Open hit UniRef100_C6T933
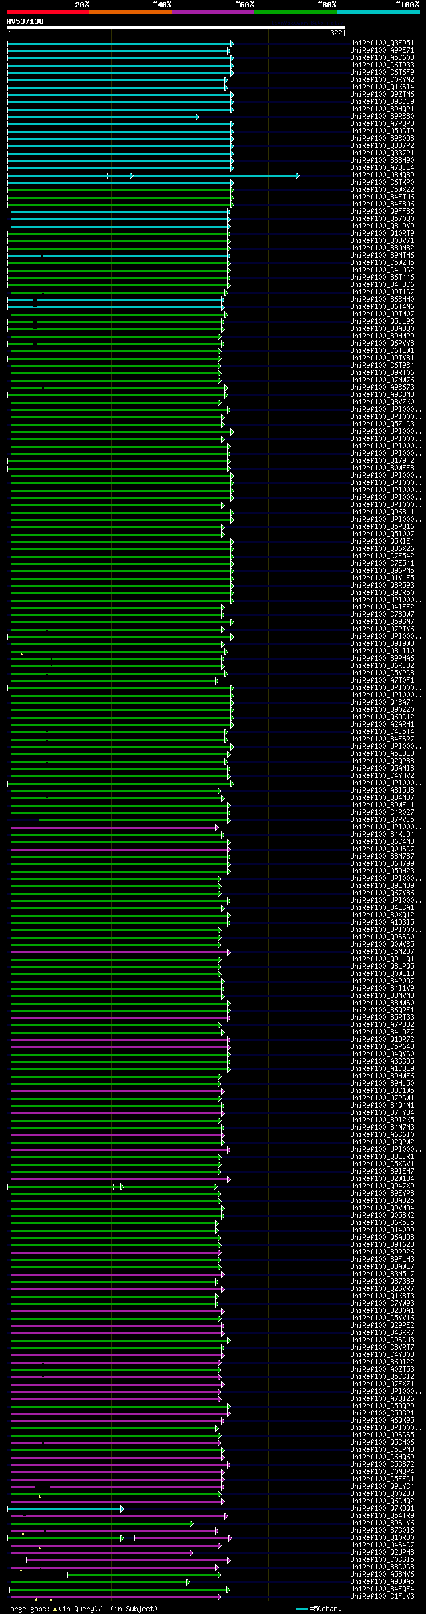The width and height of the screenshot is (426, 1614). pos(382,65)
